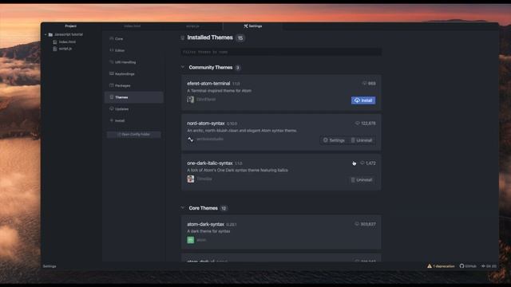Install the eferet-atom-terminal theme
Image resolution: width=511 pixels, height=287 pixels.
(x=363, y=100)
